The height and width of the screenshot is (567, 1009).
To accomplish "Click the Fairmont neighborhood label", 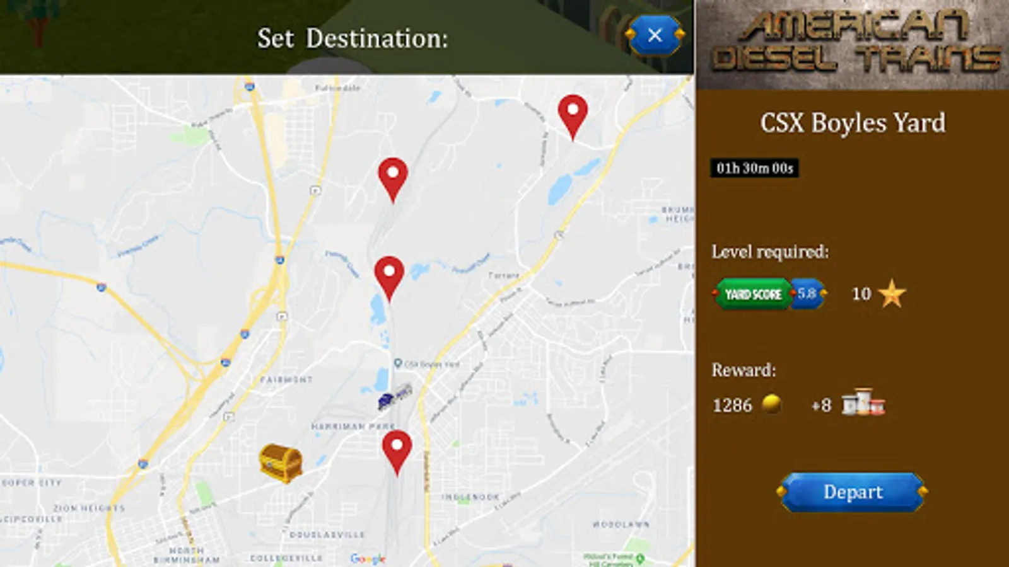I will coord(286,380).
